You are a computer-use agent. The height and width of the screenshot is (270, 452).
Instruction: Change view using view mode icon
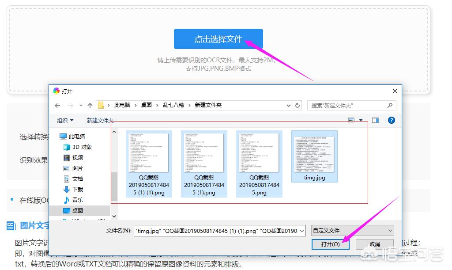coord(351,120)
